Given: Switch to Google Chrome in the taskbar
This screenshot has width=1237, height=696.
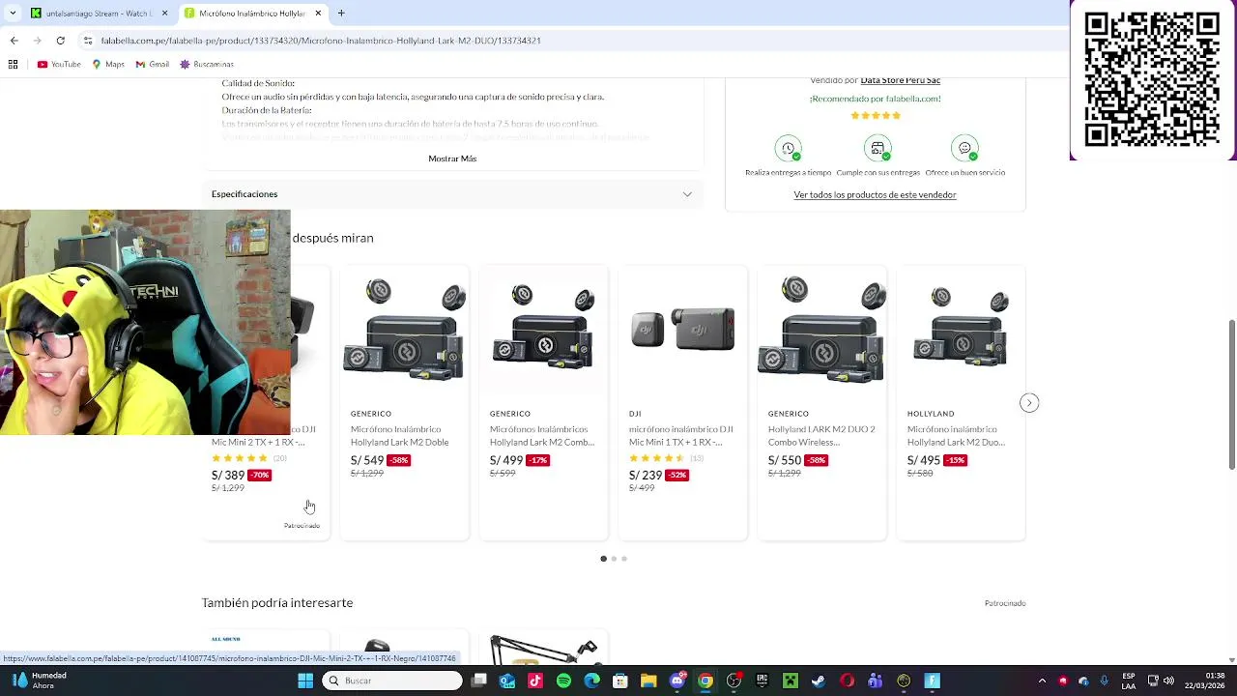Looking at the screenshot, I should pyautogui.click(x=705, y=681).
